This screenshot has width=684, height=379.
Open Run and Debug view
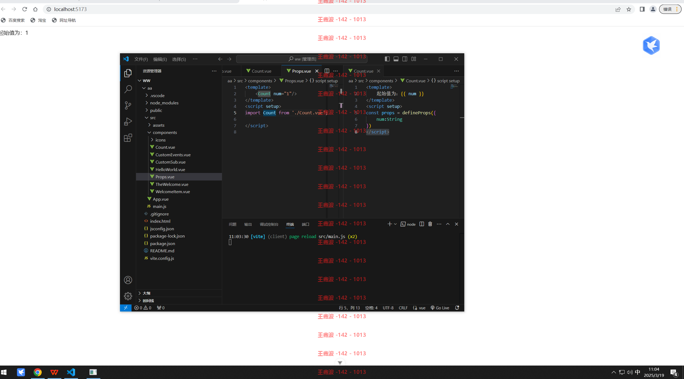[x=128, y=122]
